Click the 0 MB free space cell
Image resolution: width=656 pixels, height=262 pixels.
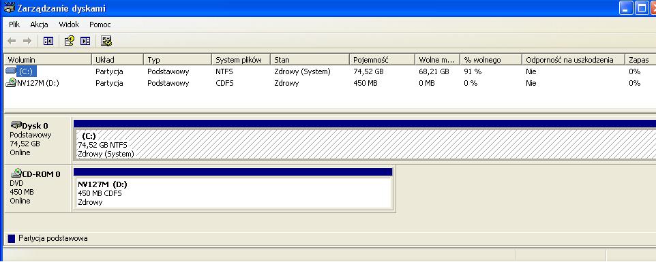(427, 83)
